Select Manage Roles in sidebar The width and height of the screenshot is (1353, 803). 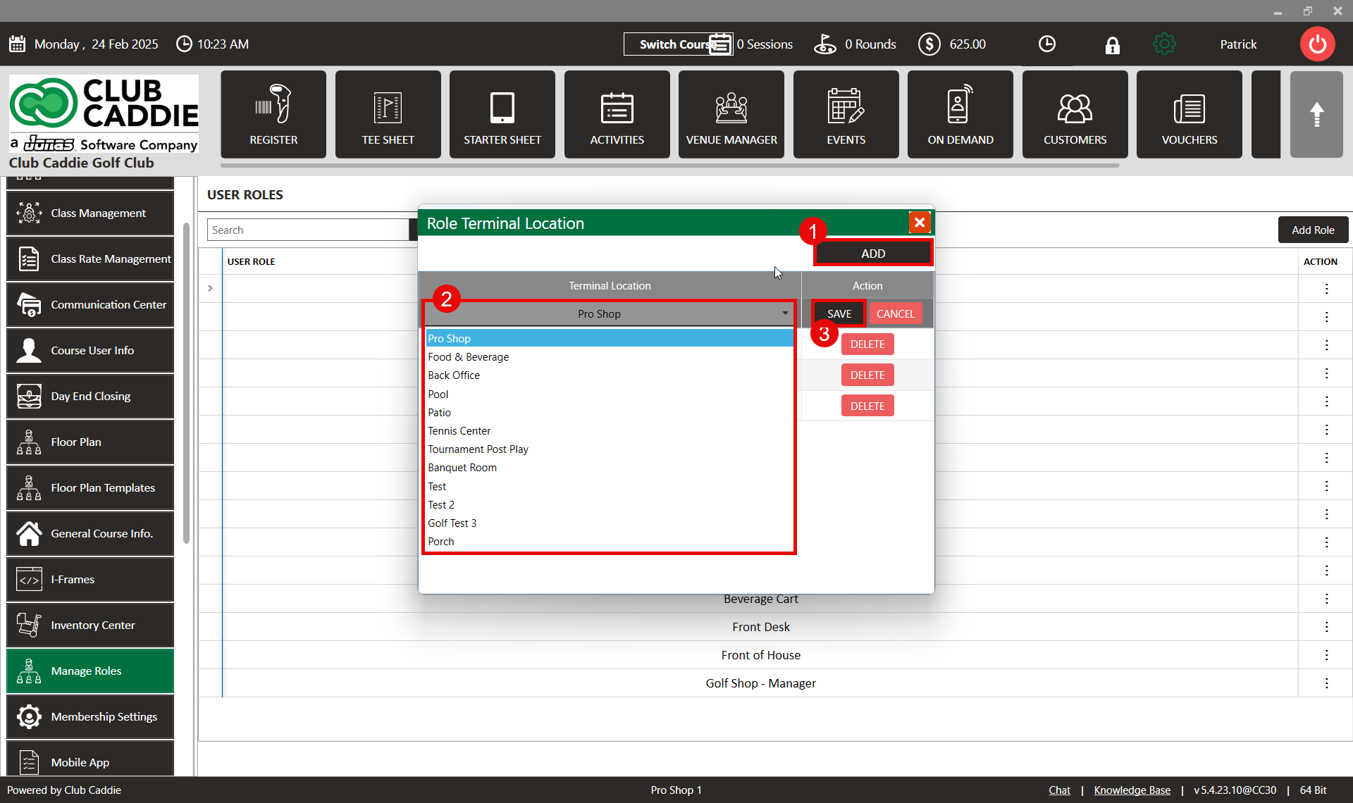(x=90, y=671)
